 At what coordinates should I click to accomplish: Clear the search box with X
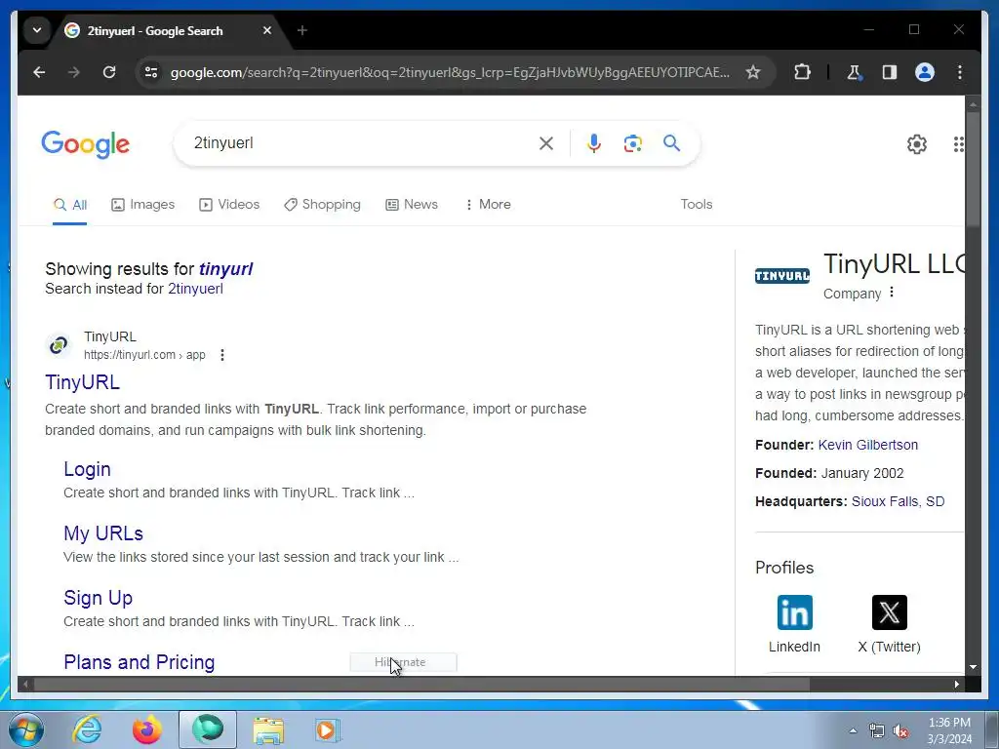[546, 143]
